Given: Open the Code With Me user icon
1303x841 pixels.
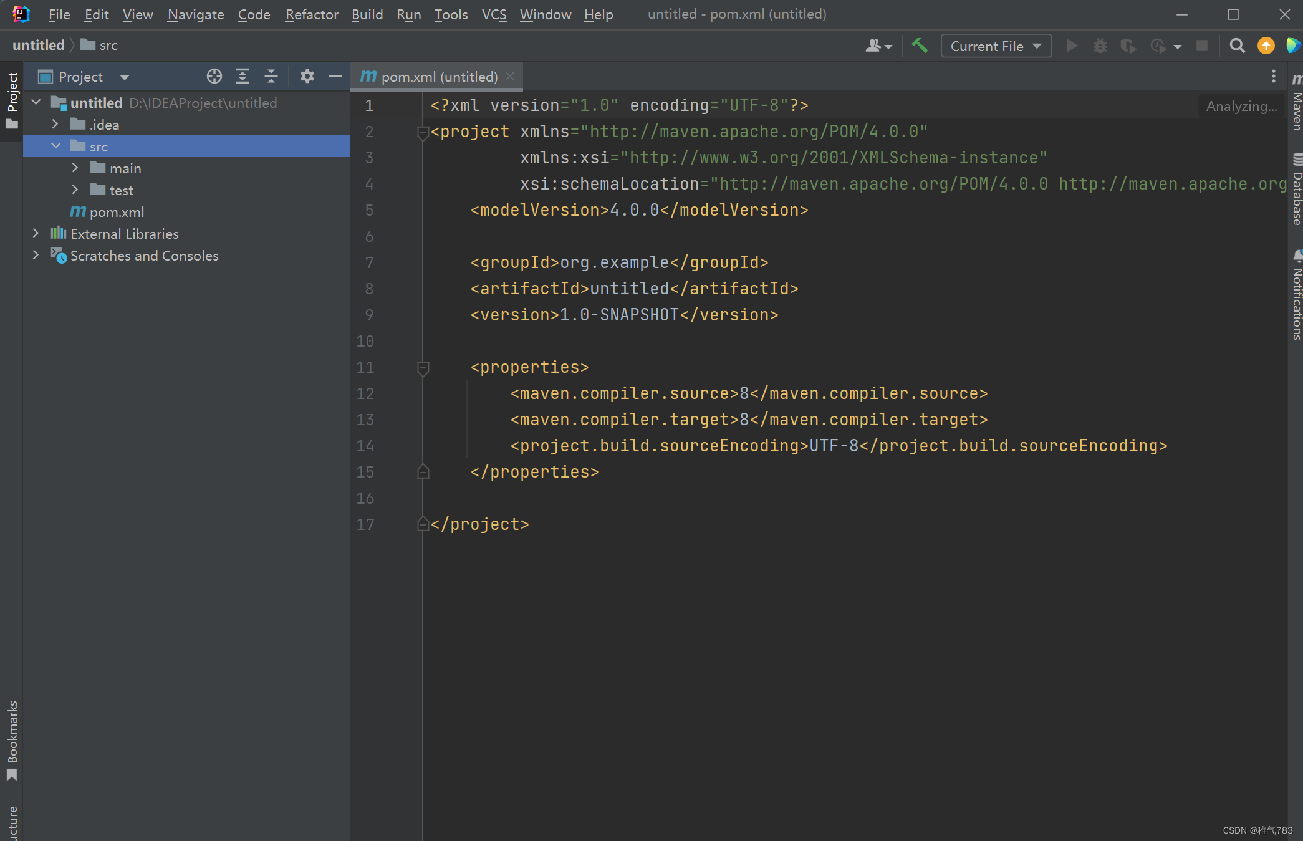Looking at the screenshot, I should click(x=878, y=46).
